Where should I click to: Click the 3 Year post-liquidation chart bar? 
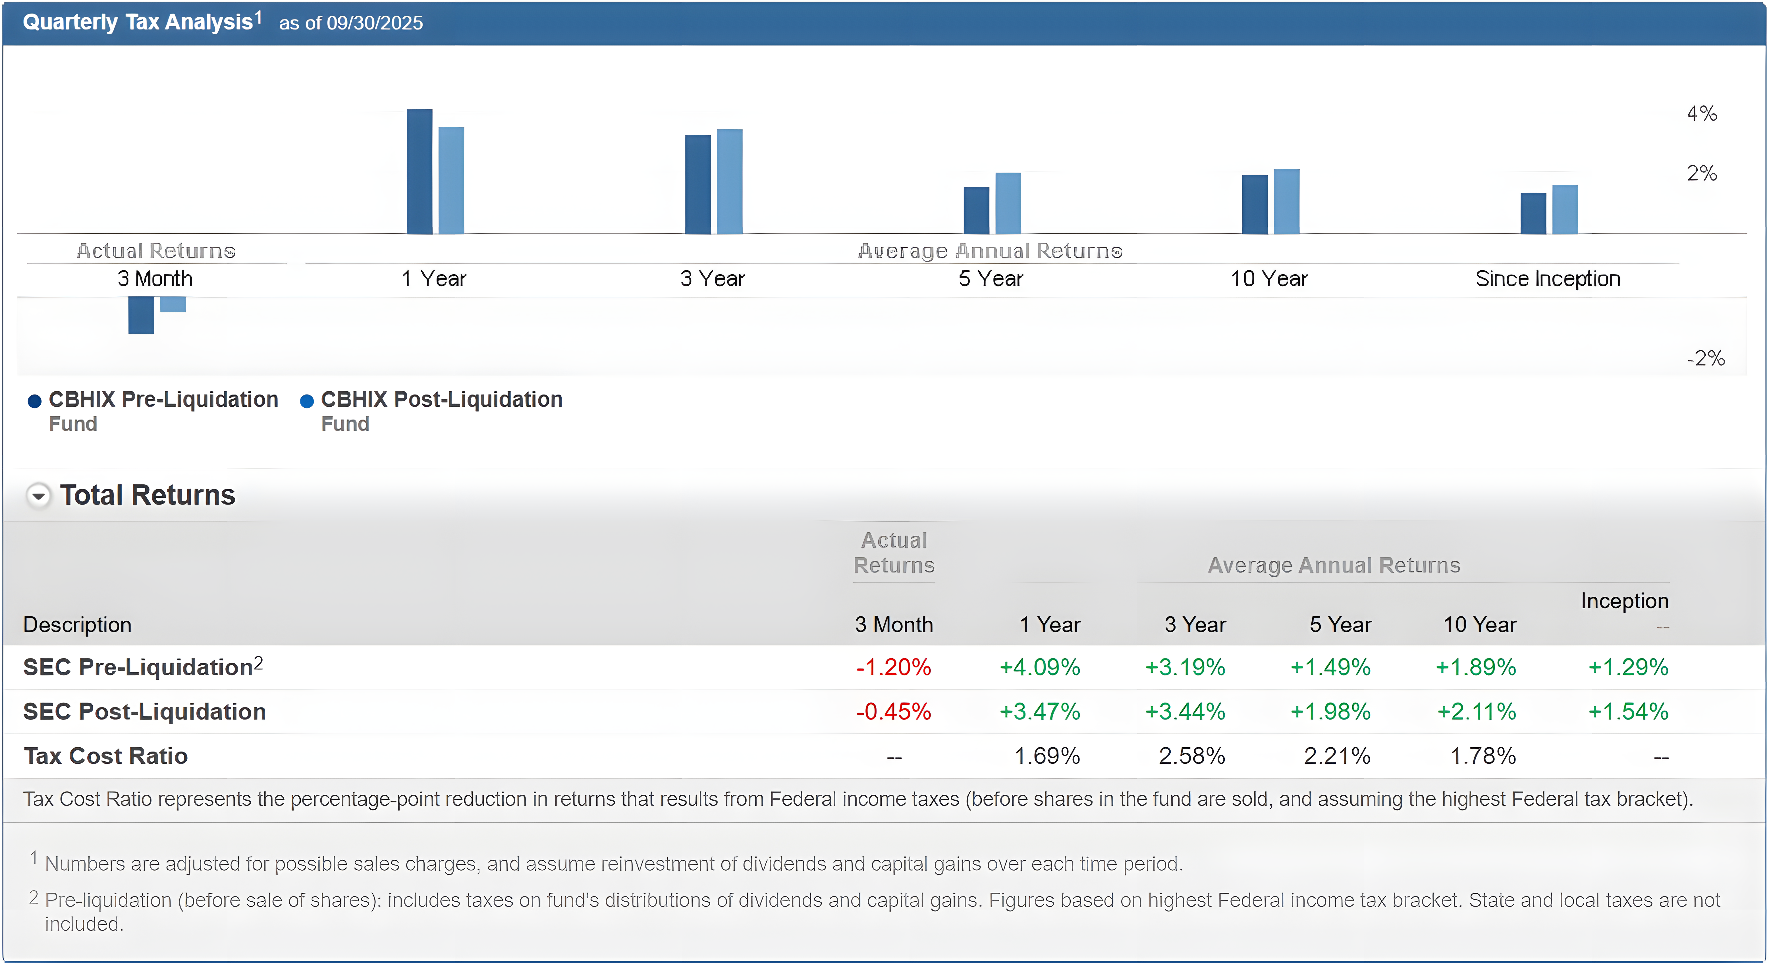pos(729,182)
